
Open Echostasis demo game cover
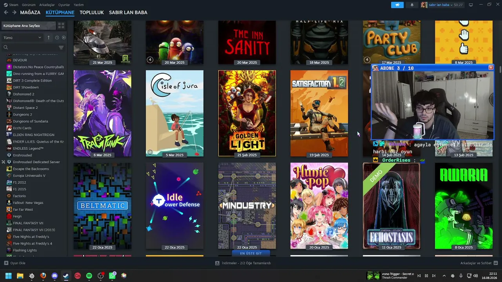click(391, 206)
